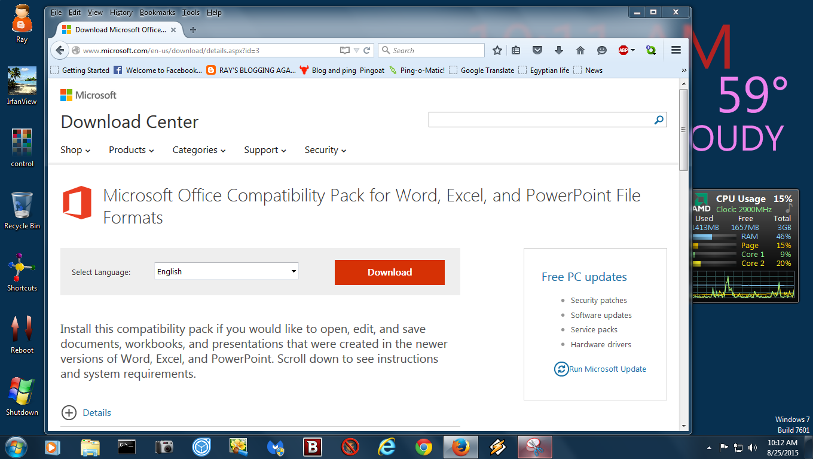Click the Firefox Search box

click(x=431, y=50)
